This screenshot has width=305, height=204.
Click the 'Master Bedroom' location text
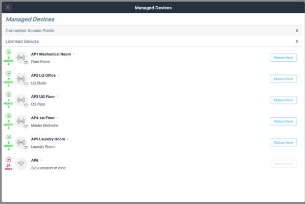(x=44, y=125)
